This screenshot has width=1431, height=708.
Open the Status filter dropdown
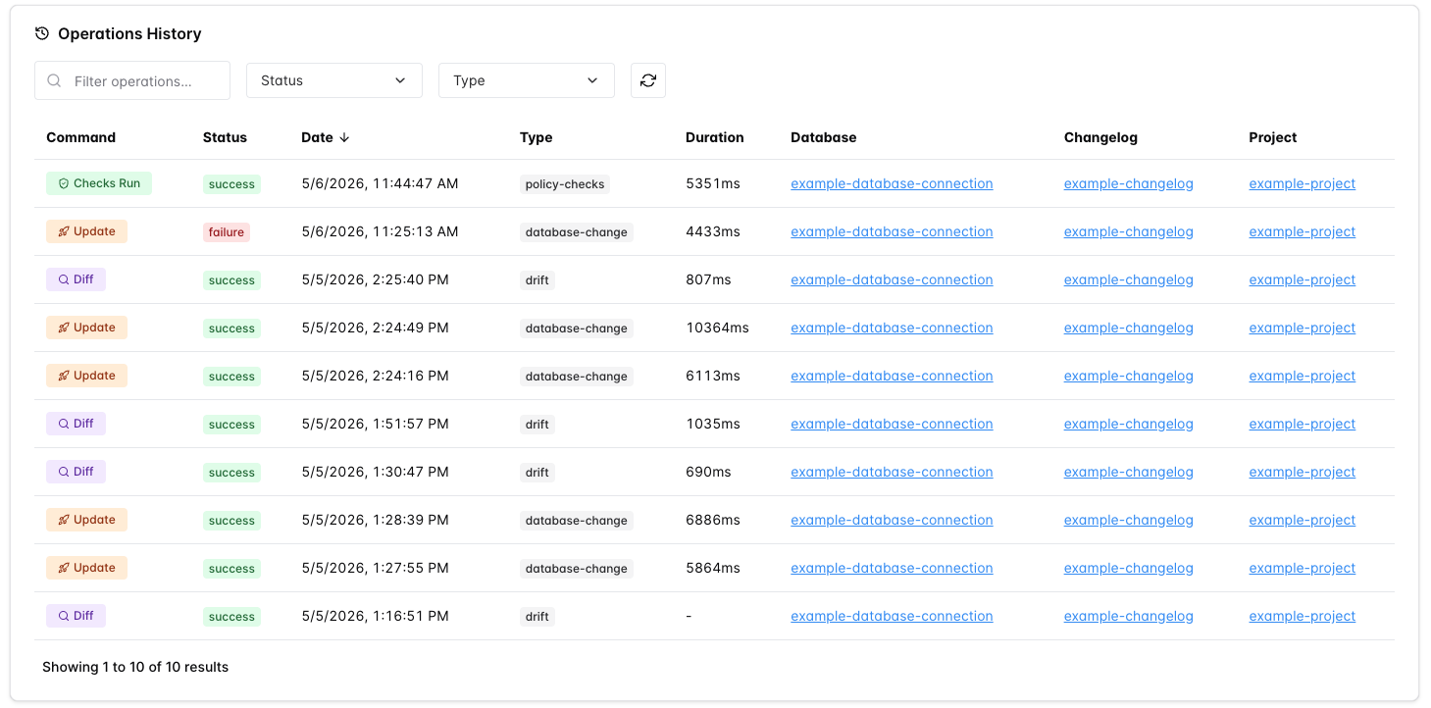334,80
